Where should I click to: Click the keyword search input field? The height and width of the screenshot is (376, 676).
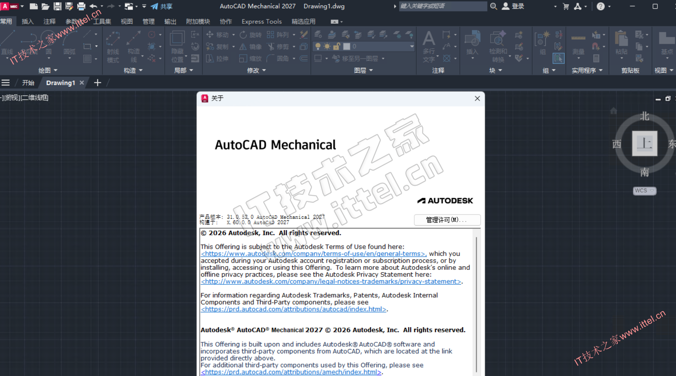pos(442,6)
